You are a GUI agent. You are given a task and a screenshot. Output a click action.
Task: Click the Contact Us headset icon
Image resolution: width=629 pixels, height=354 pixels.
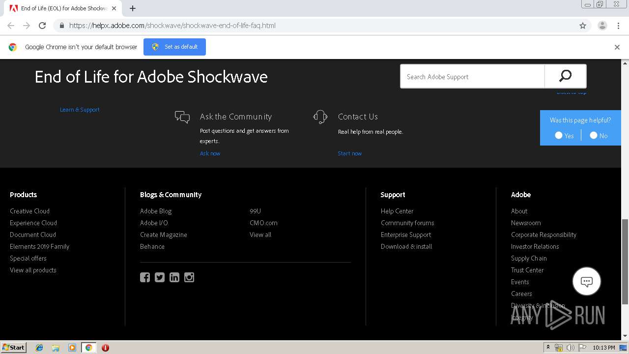[320, 117]
